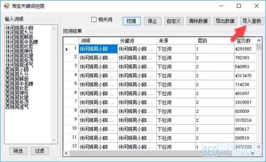Click down arrow of word-root list scrollbar
This screenshot has width=266, height=162.
pyautogui.click(x=54, y=140)
